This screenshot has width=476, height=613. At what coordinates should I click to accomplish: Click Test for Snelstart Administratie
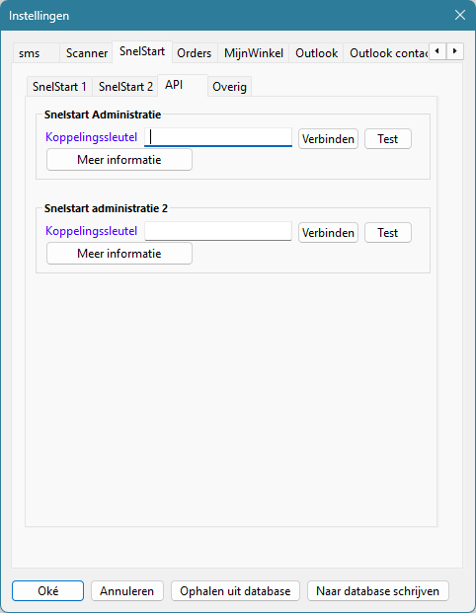tap(387, 139)
